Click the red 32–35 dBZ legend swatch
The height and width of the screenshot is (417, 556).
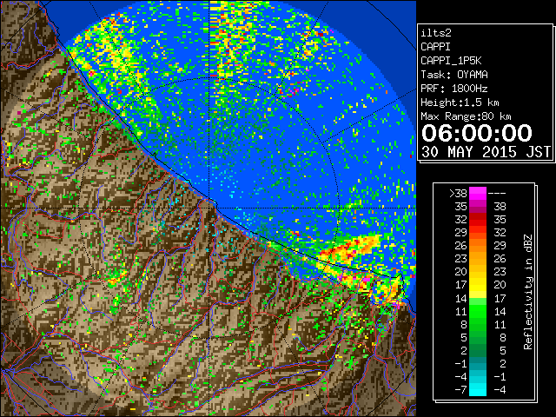[x=478, y=220]
